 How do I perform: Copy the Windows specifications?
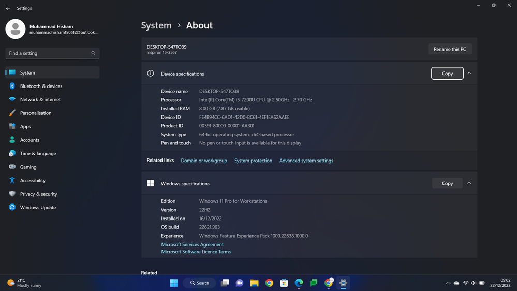tap(447, 183)
